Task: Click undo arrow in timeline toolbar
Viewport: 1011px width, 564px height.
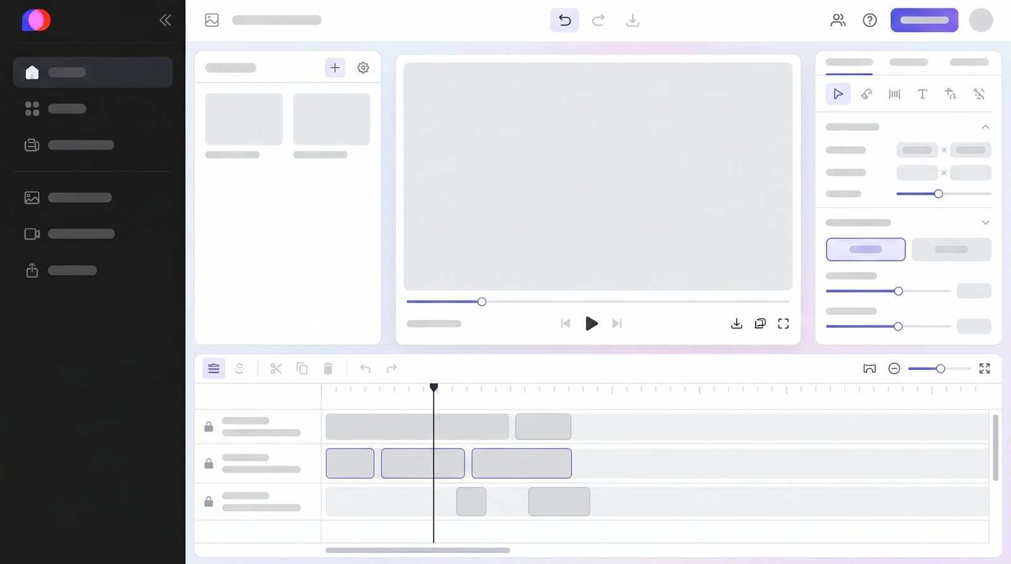Action: 365,368
